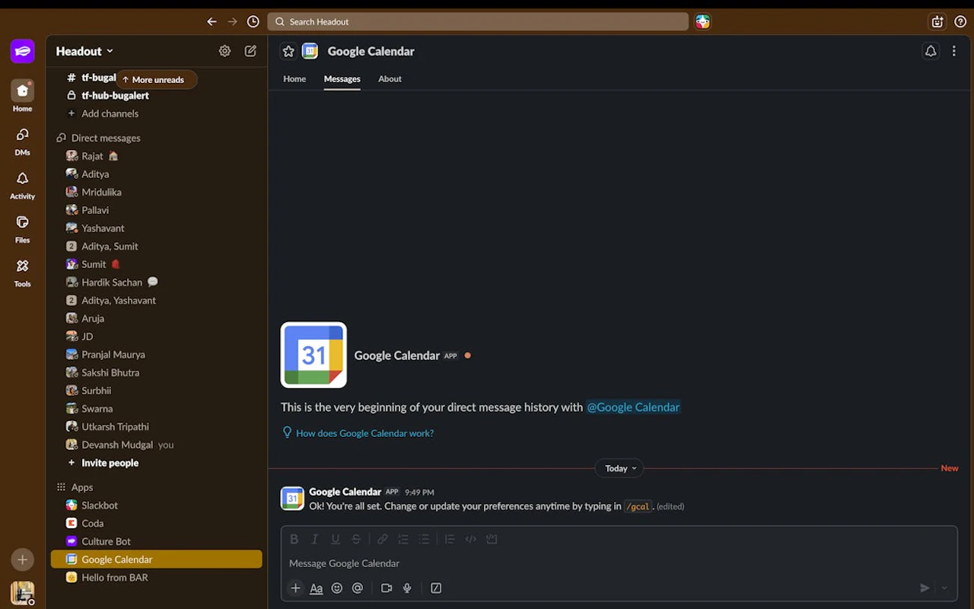Open the Hello from BAR app

(x=156, y=578)
